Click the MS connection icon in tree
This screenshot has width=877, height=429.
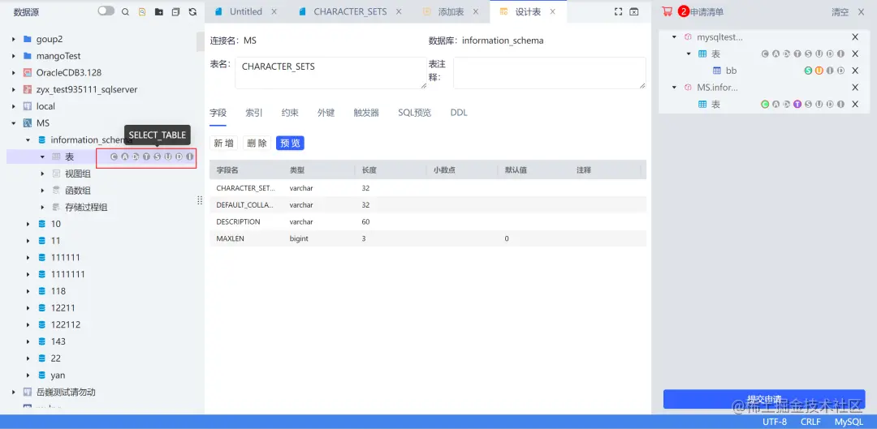pos(28,123)
